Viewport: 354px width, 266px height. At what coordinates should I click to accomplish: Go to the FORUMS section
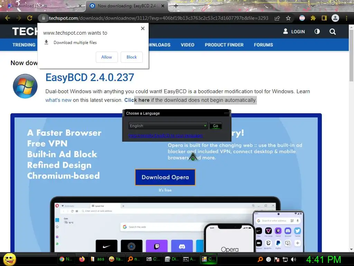tap(263, 45)
